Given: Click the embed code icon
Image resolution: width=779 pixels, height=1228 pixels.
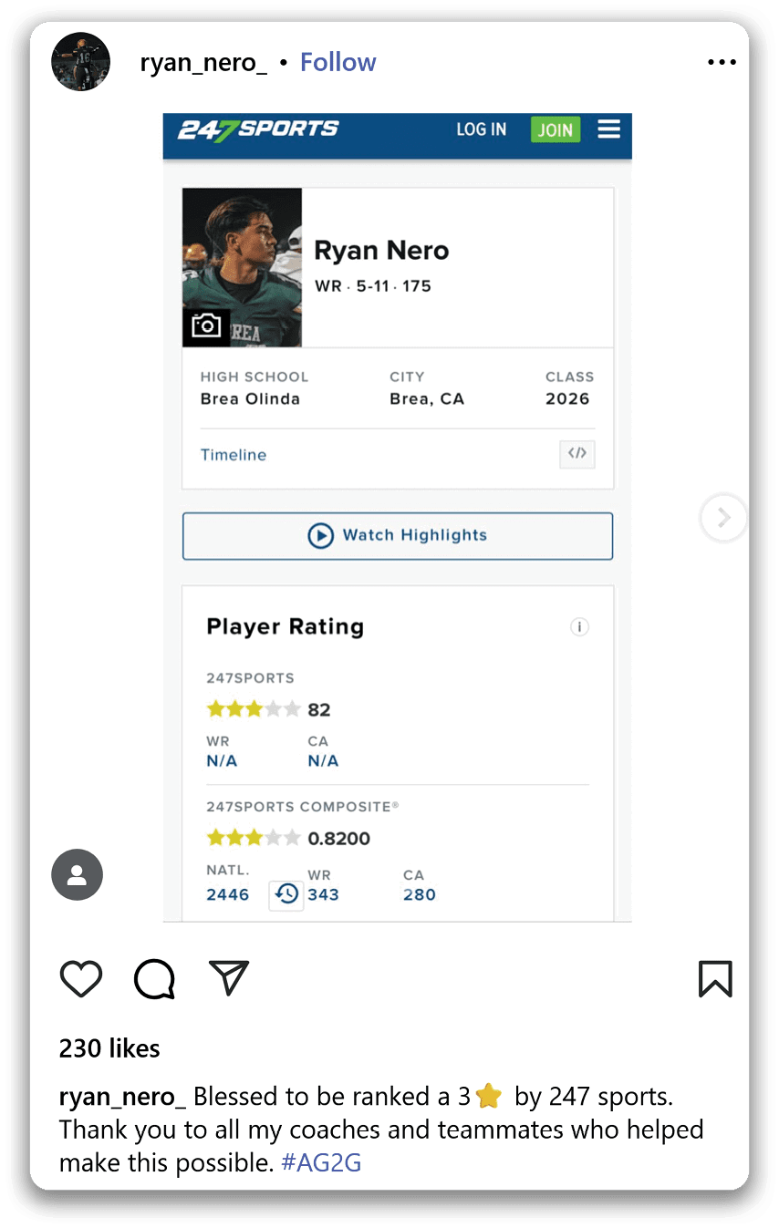Looking at the screenshot, I should tap(576, 453).
